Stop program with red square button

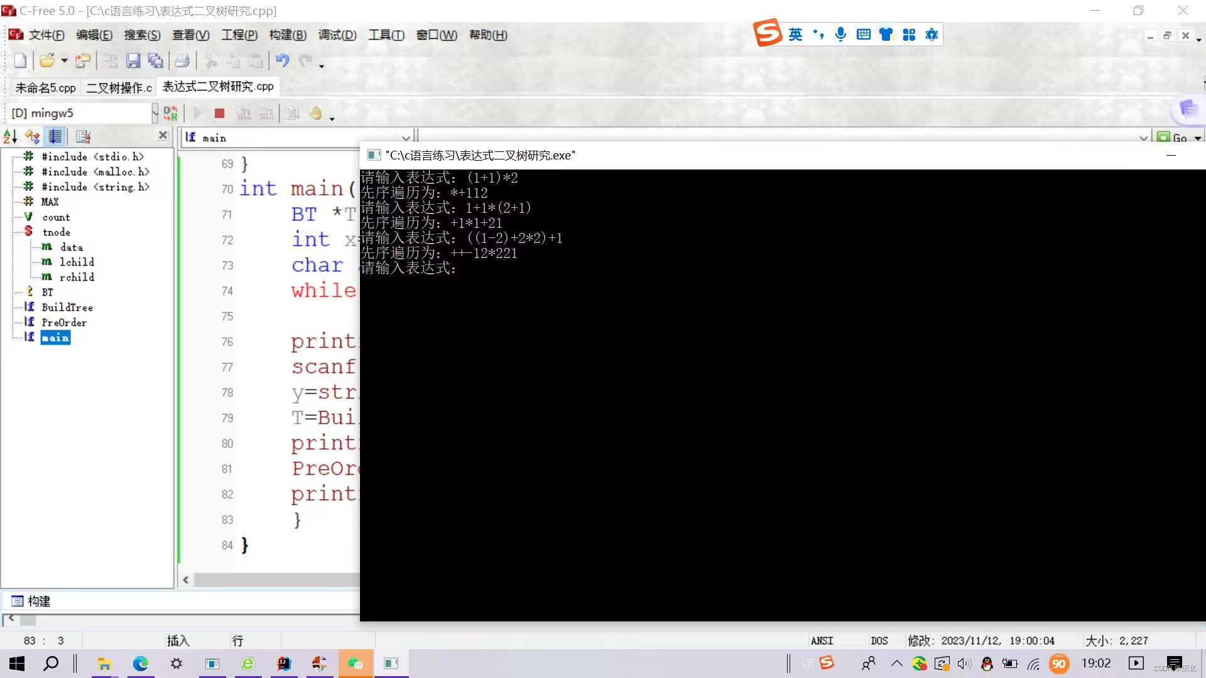coord(219,113)
